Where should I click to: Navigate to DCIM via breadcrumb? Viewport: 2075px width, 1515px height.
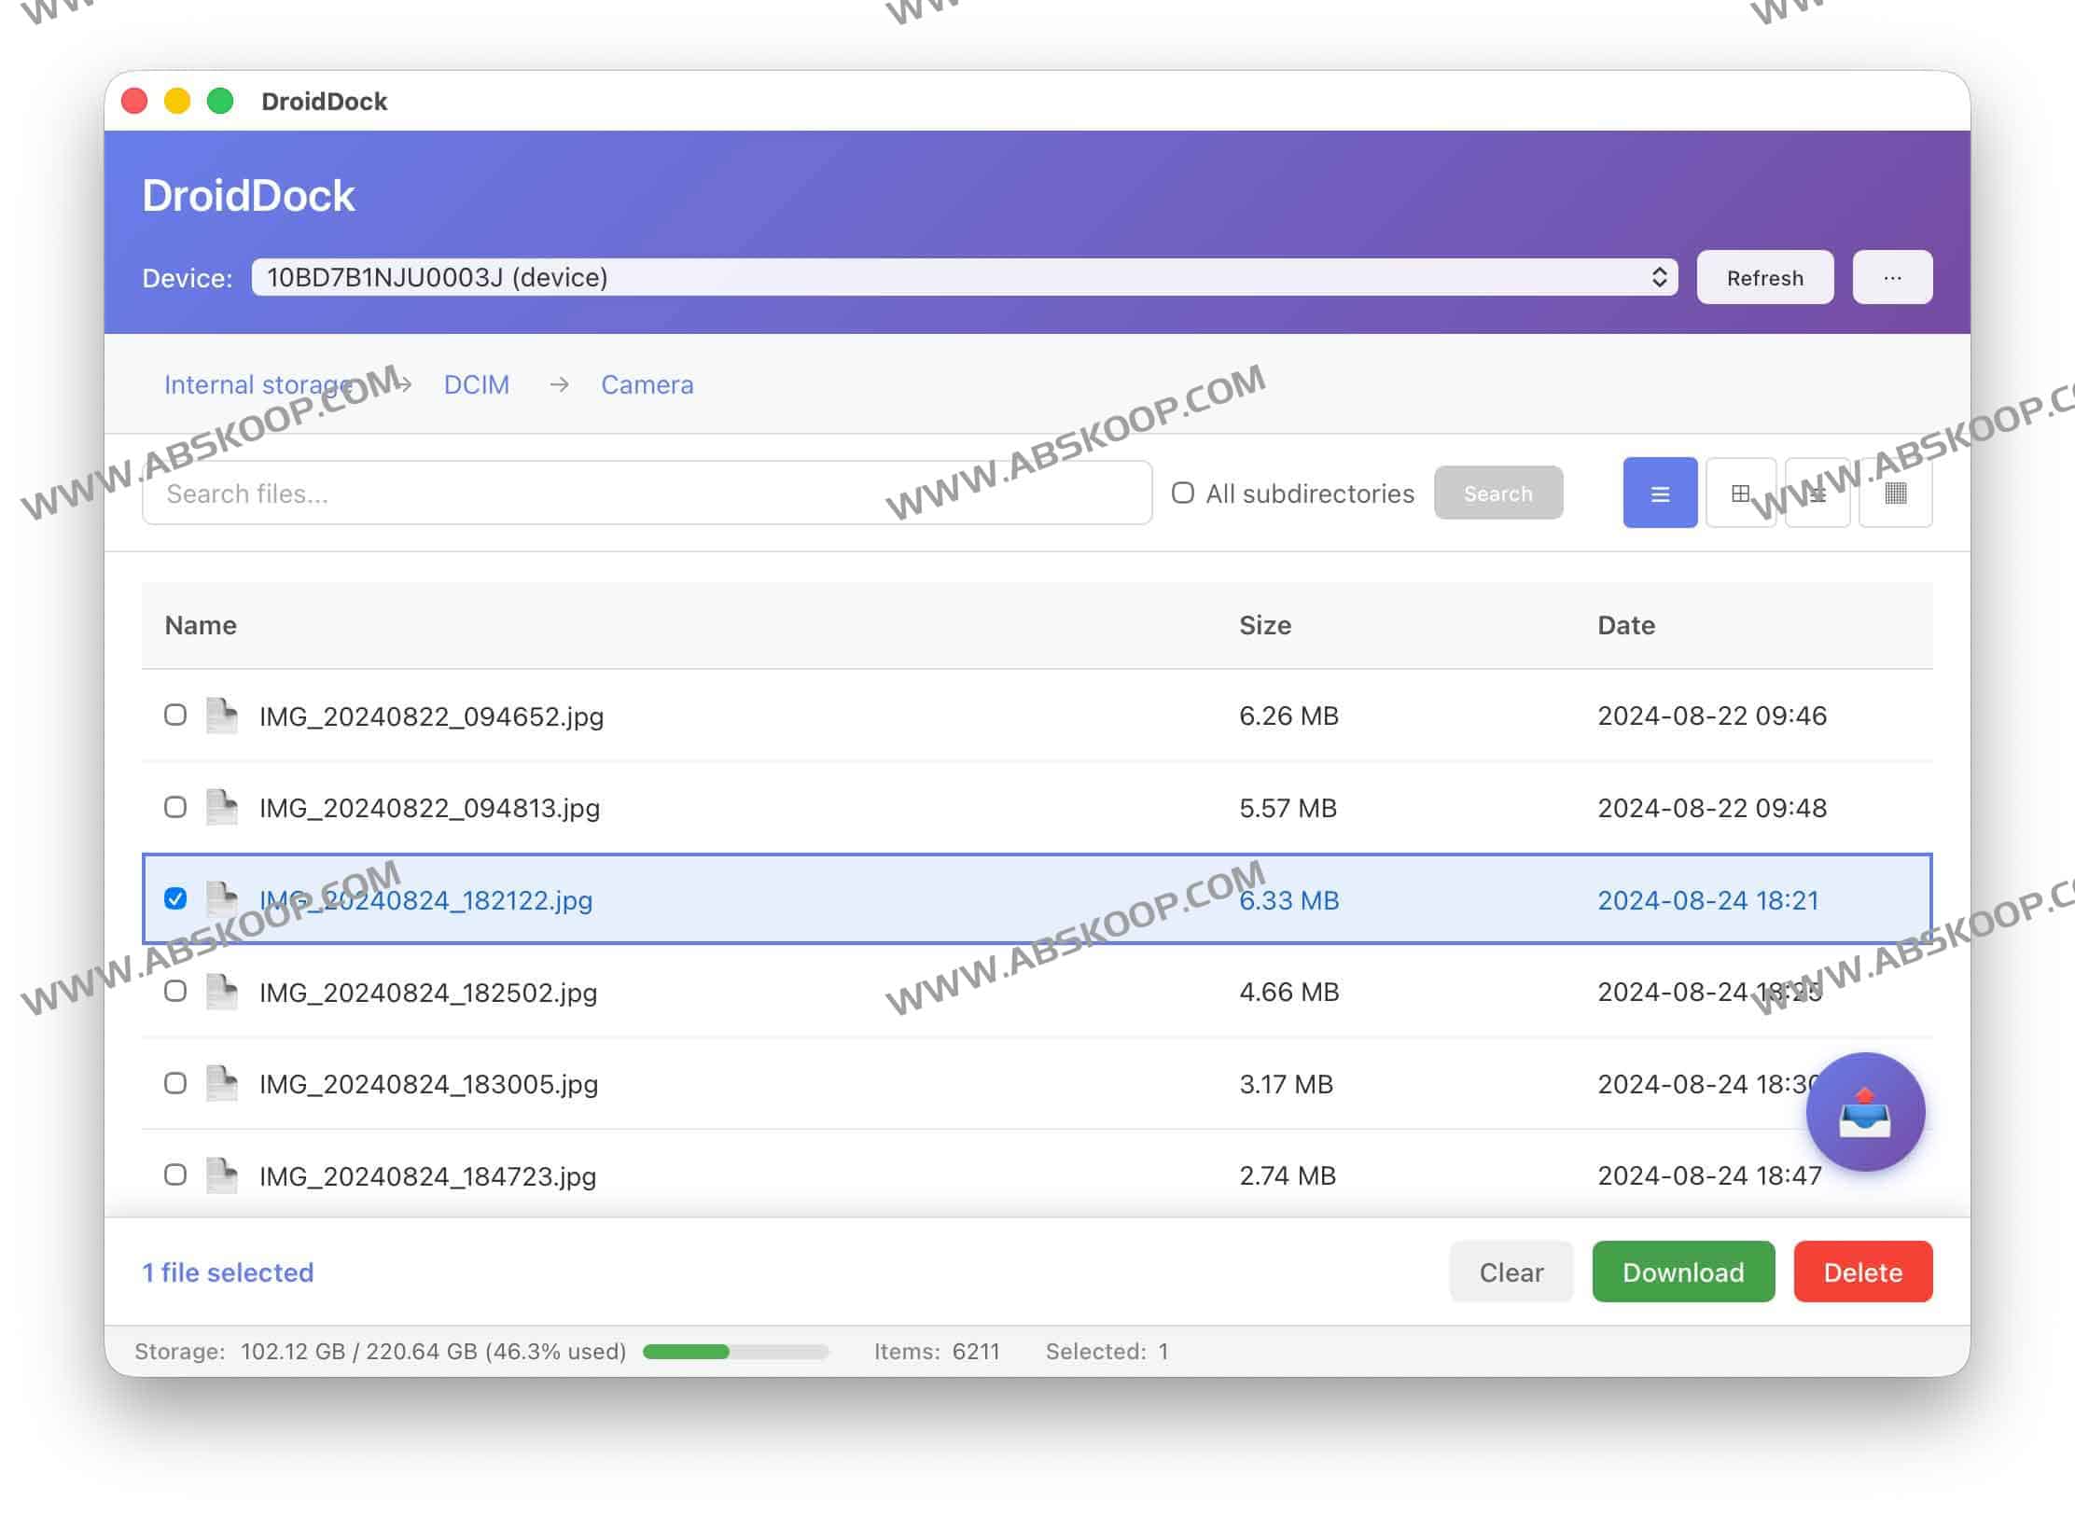point(477,384)
